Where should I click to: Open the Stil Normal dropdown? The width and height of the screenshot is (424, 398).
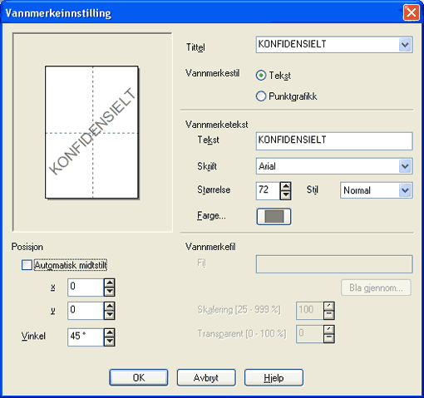coord(405,190)
